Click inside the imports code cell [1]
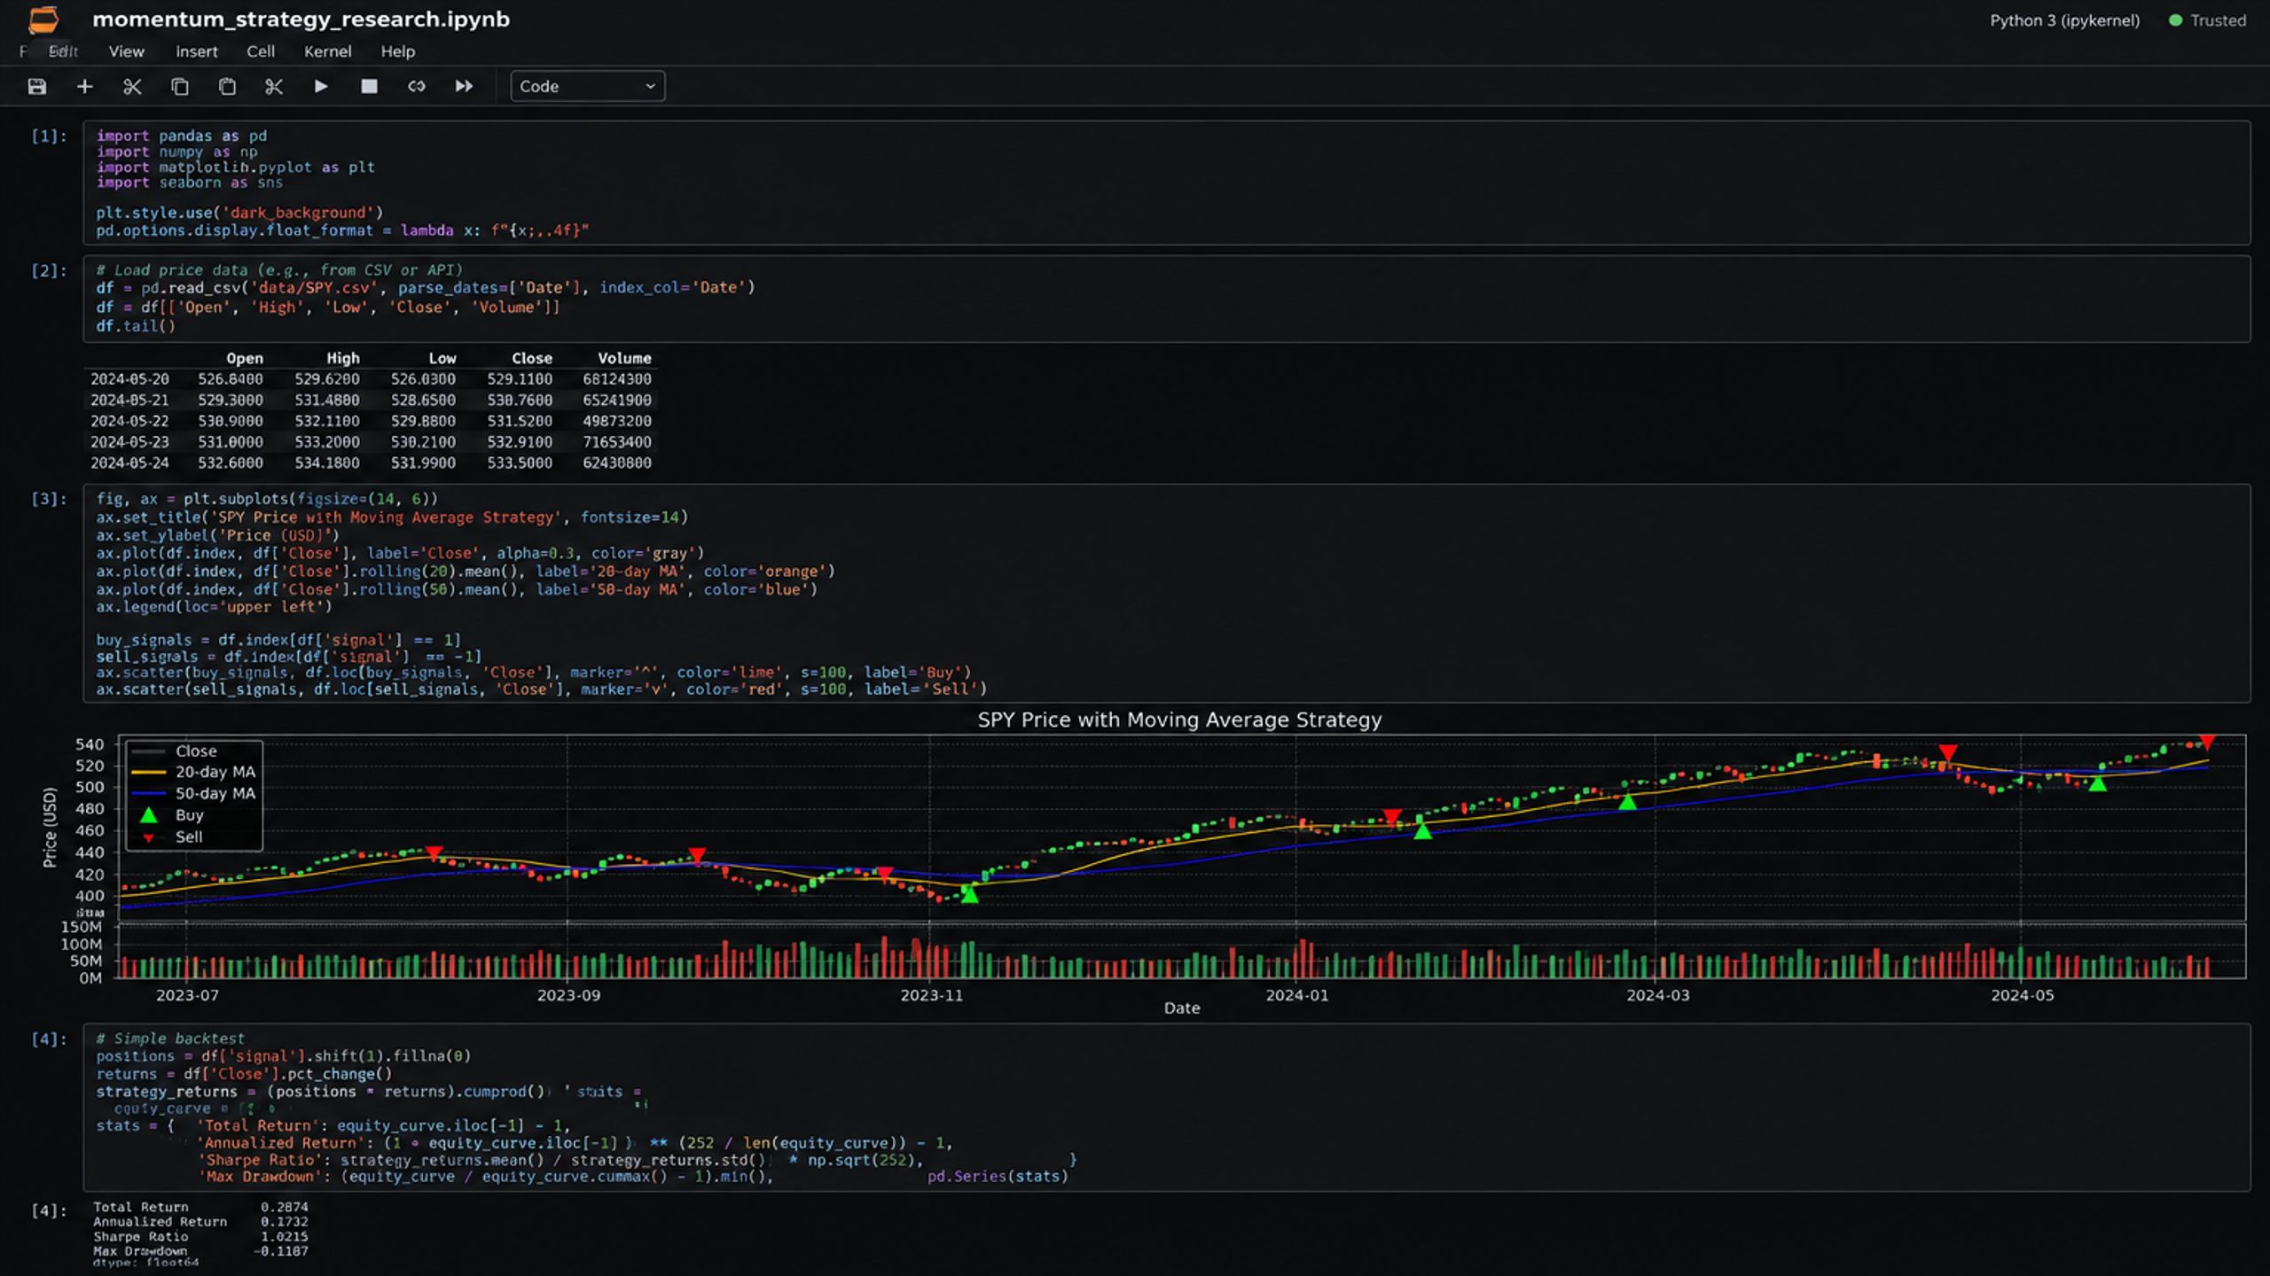Viewport: 2270px width, 1276px height. pos(1166,183)
